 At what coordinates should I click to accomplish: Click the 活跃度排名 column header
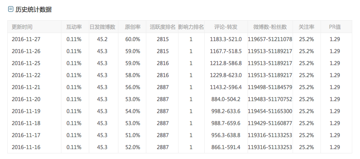(163, 27)
